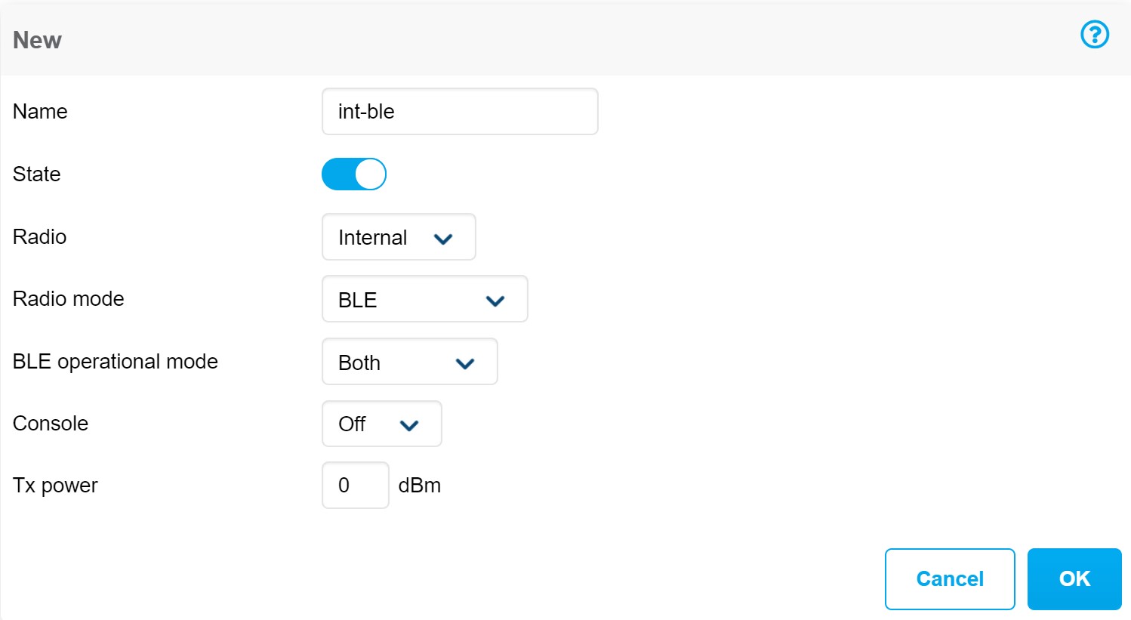Select the Radio mode label text
The height and width of the screenshot is (620, 1131).
68,299
